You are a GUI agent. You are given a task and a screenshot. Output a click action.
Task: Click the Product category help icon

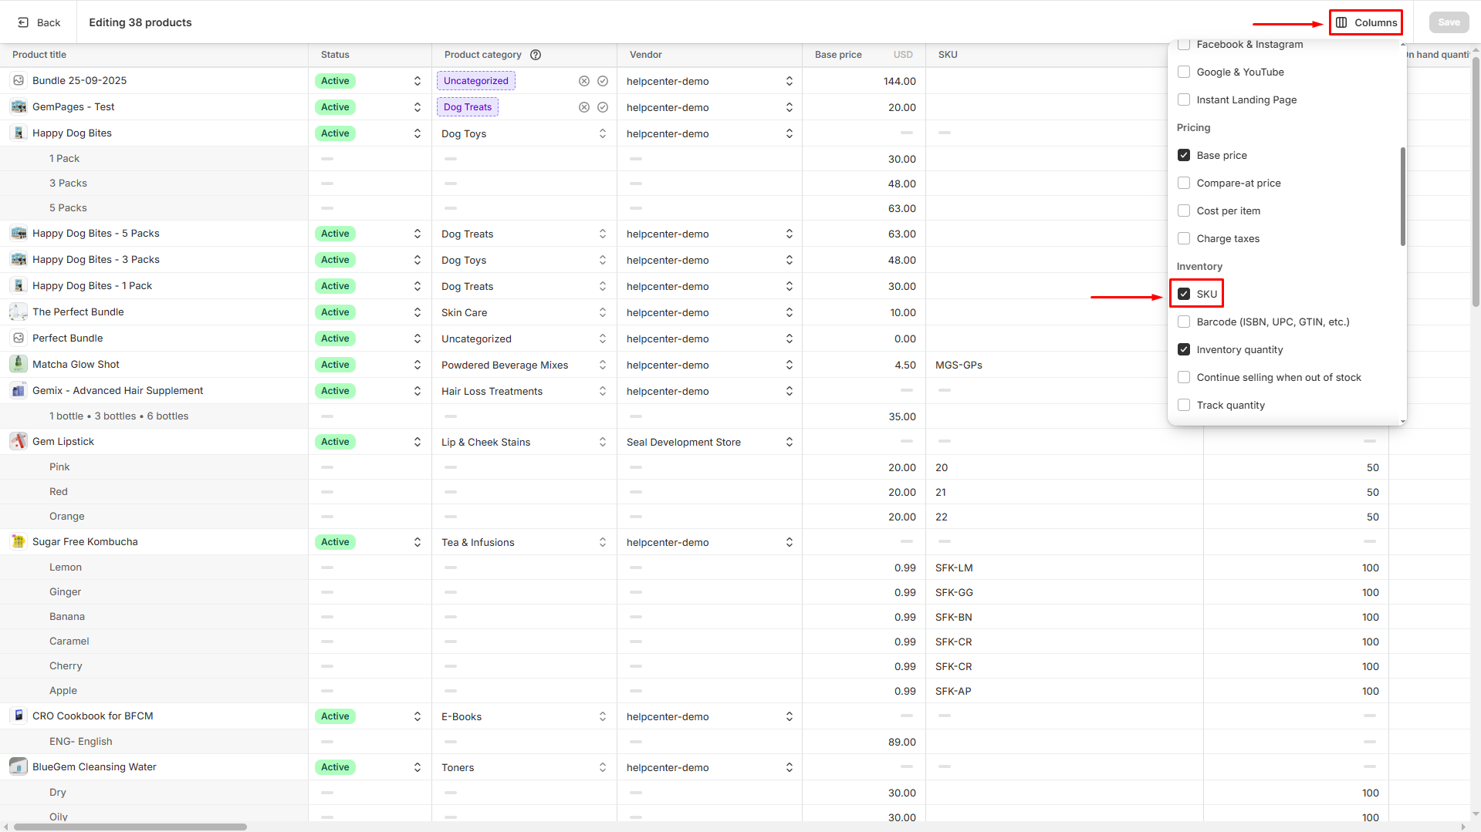[536, 55]
